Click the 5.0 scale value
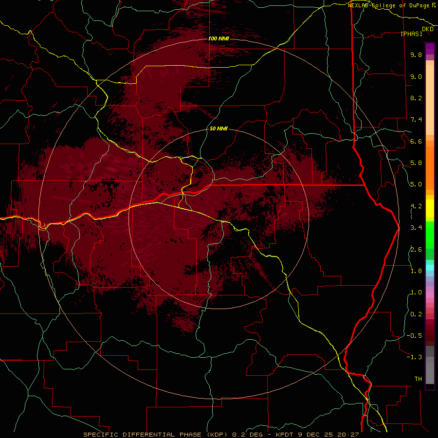The width and height of the screenshot is (438, 438). 416,184
